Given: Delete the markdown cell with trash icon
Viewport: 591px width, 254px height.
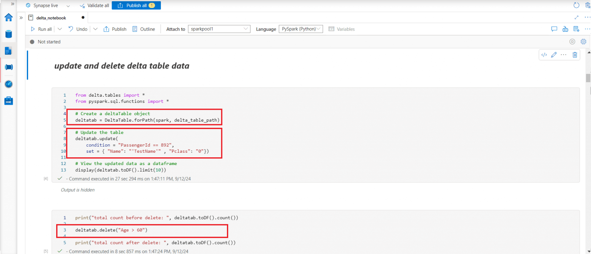Looking at the screenshot, I should coord(575,55).
